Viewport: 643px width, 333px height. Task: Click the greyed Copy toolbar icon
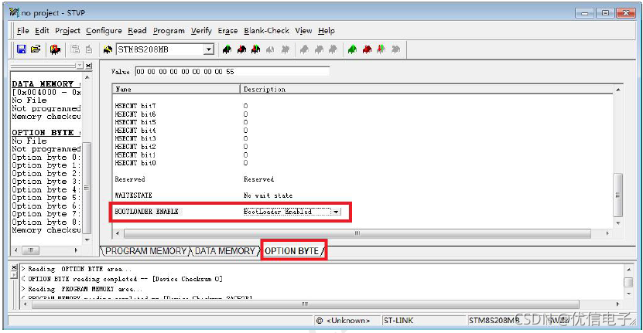pos(75,49)
